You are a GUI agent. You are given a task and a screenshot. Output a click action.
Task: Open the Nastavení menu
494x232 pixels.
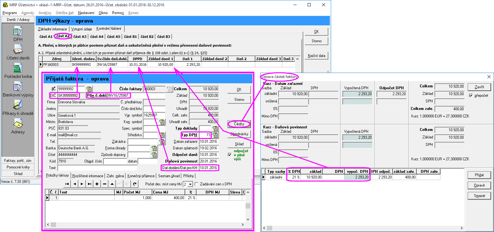(x=86, y=13)
